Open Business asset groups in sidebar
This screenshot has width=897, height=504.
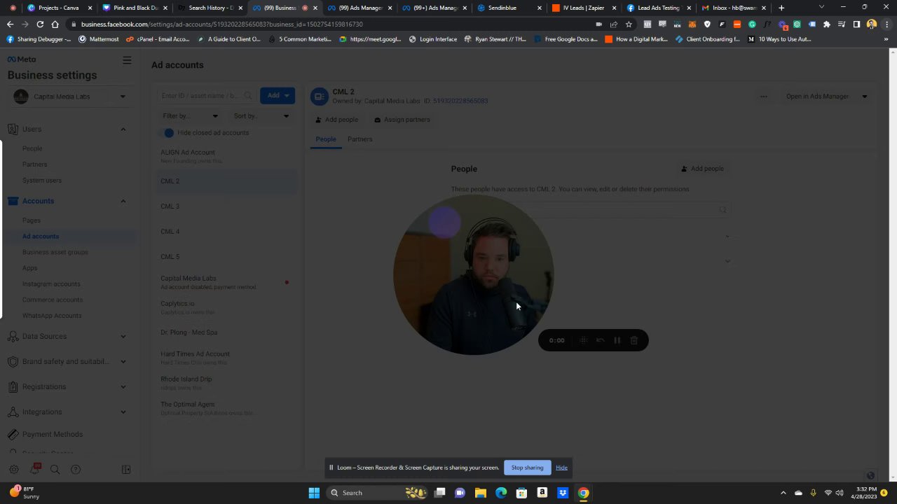55,252
